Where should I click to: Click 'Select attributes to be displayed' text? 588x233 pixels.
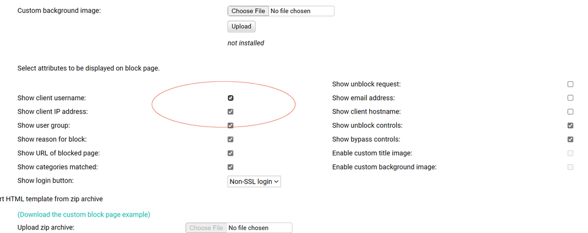pyautogui.click(x=89, y=69)
